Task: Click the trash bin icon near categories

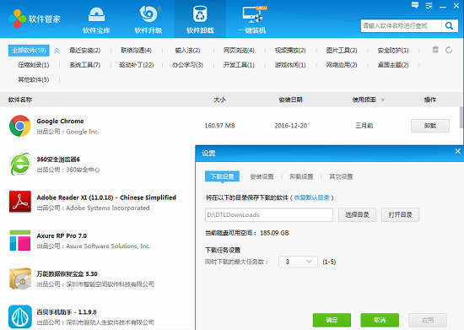Action: click(435, 50)
